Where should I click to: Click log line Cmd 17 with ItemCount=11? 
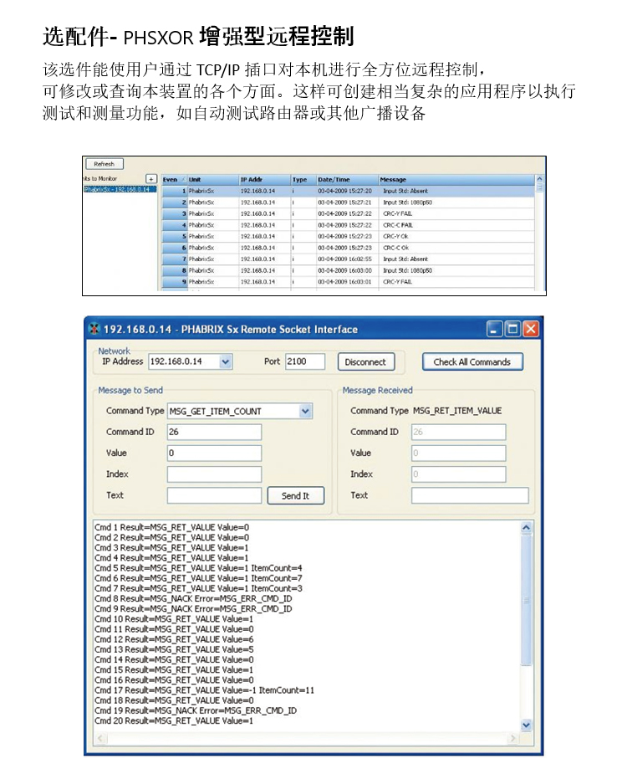point(204,690)
